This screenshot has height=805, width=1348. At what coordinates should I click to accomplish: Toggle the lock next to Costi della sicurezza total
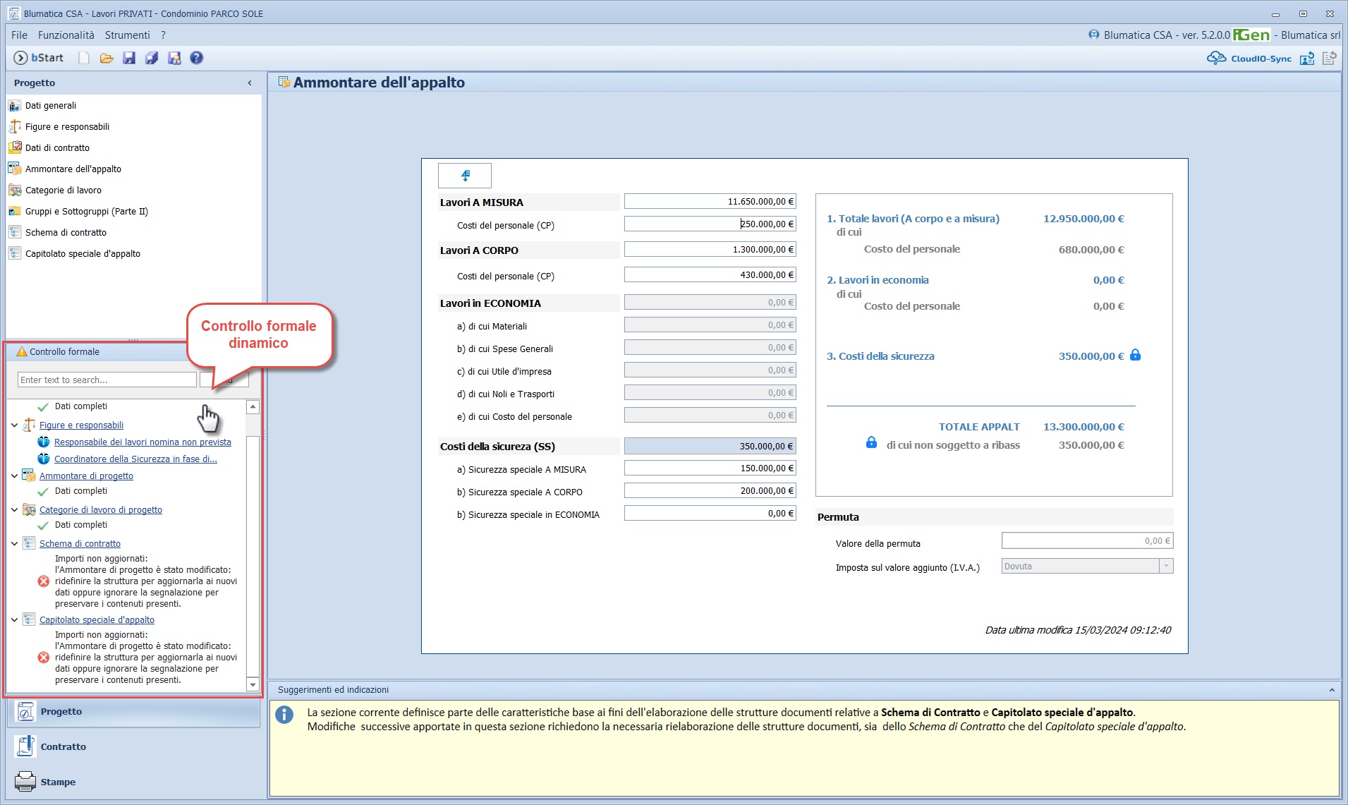point(1135,355)
